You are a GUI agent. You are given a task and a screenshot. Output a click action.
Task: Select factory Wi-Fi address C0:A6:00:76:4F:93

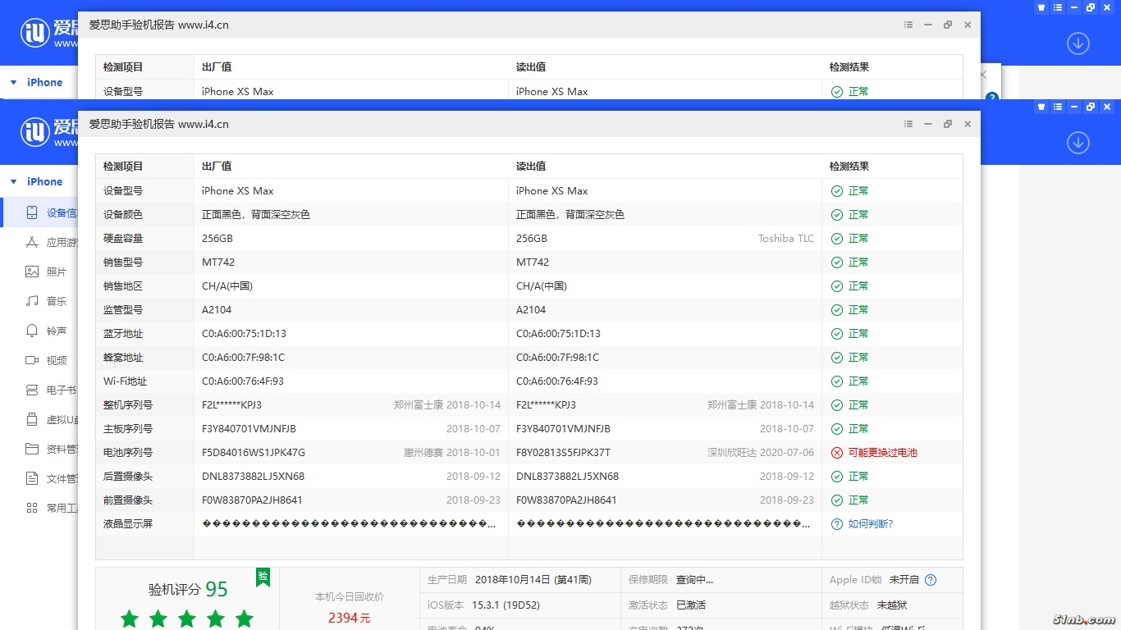[243, 381]
